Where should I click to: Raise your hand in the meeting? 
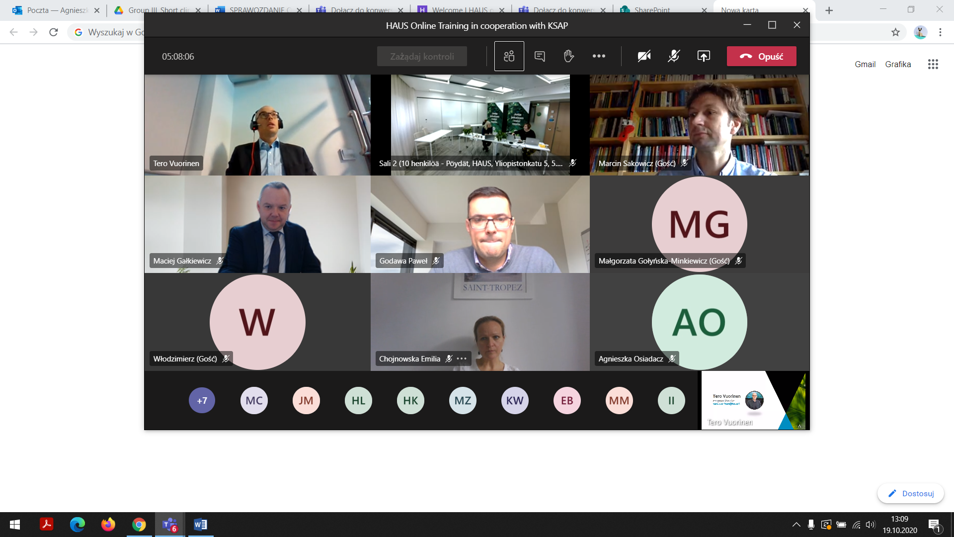[569, 56]
